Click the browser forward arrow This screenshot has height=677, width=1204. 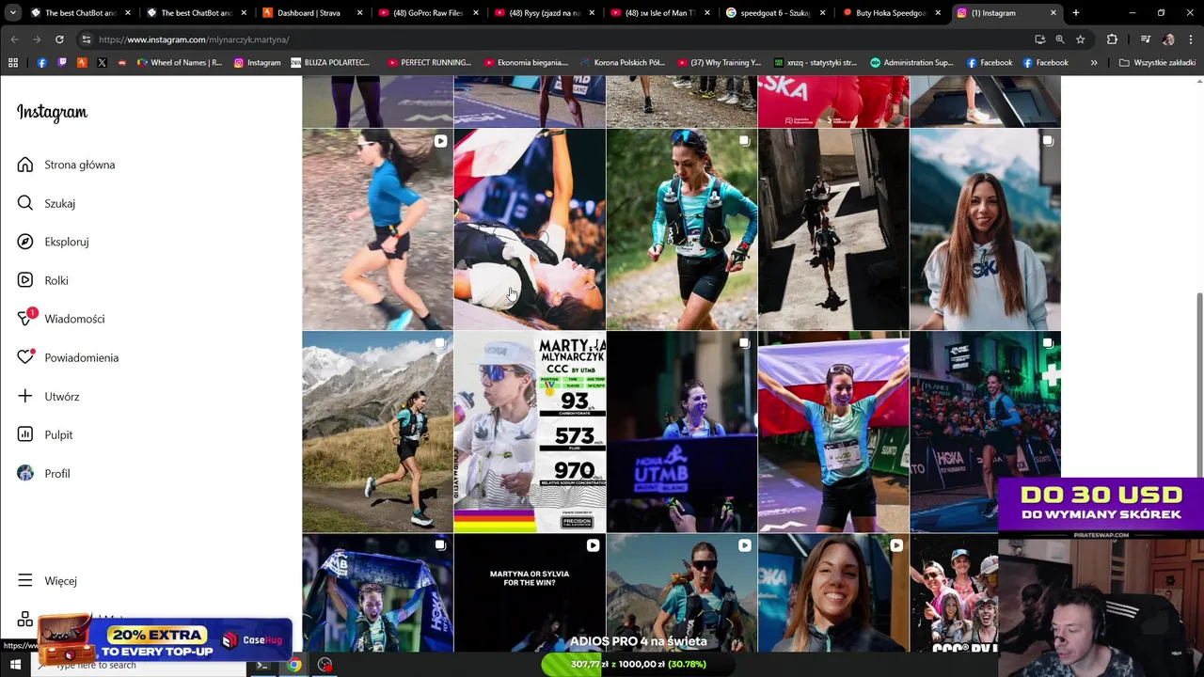(x=37, y=39)
